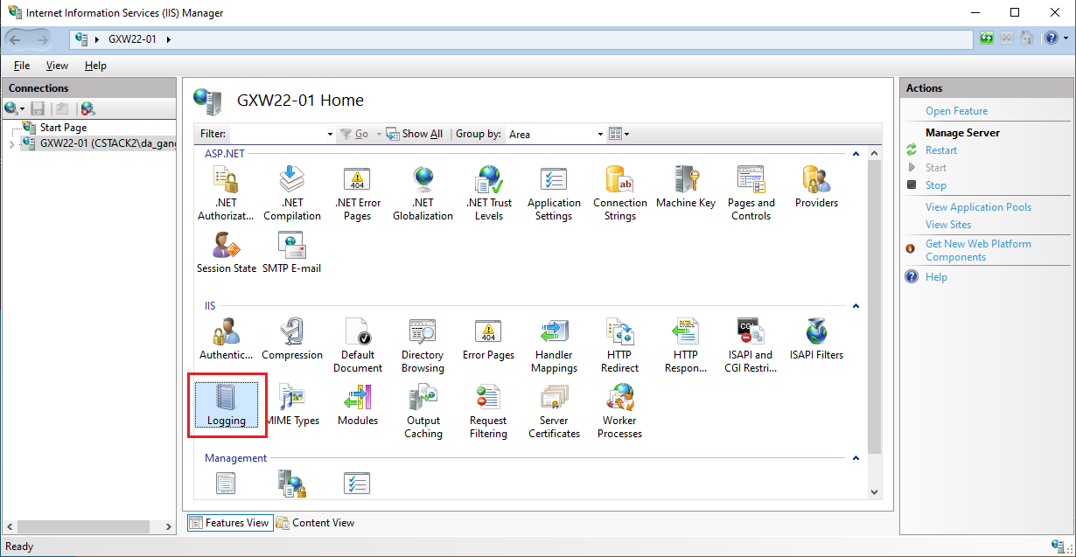The width and height of the screenshot is (1076, 557).
Task: Open the Help menu
Action: click(95, 66)
